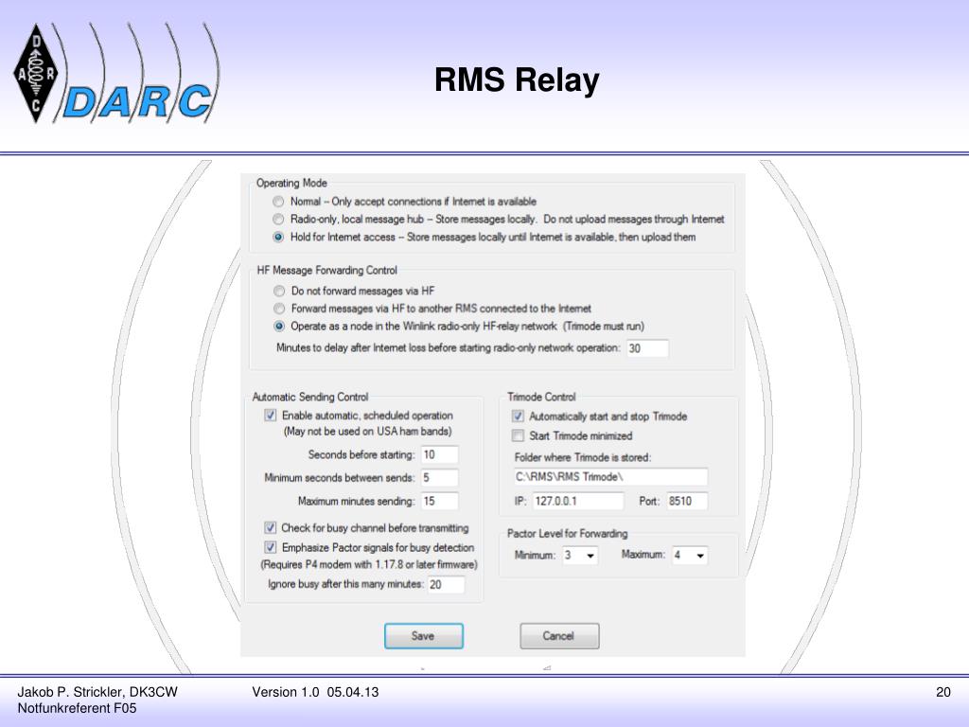Select Operate as a node in Winlink network

(279, 327)
